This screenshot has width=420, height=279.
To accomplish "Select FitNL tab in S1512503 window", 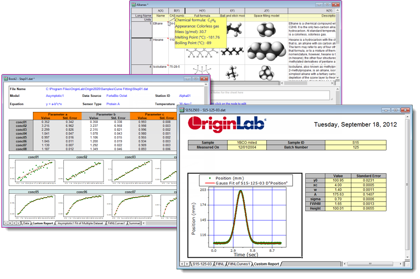I will pyautogui.click(x=221, y=264).
